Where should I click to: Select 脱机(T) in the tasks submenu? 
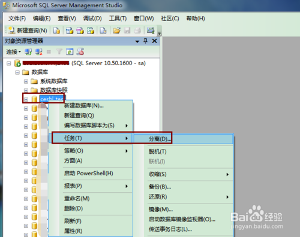click(x=183, y=151)
